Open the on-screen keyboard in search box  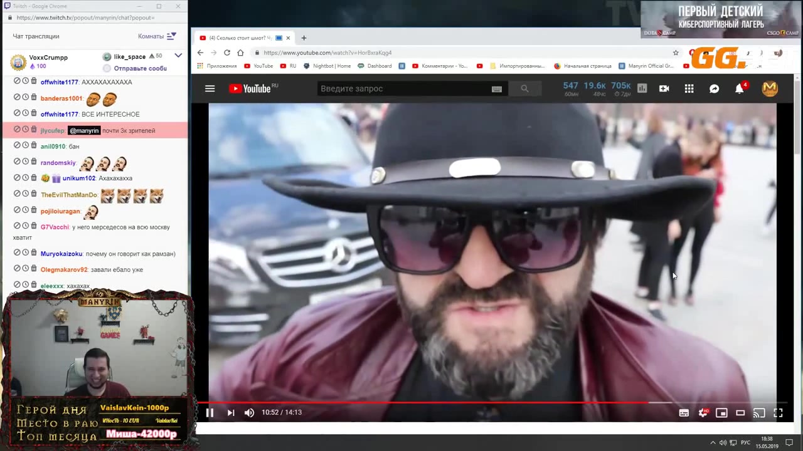pos(496,89)
